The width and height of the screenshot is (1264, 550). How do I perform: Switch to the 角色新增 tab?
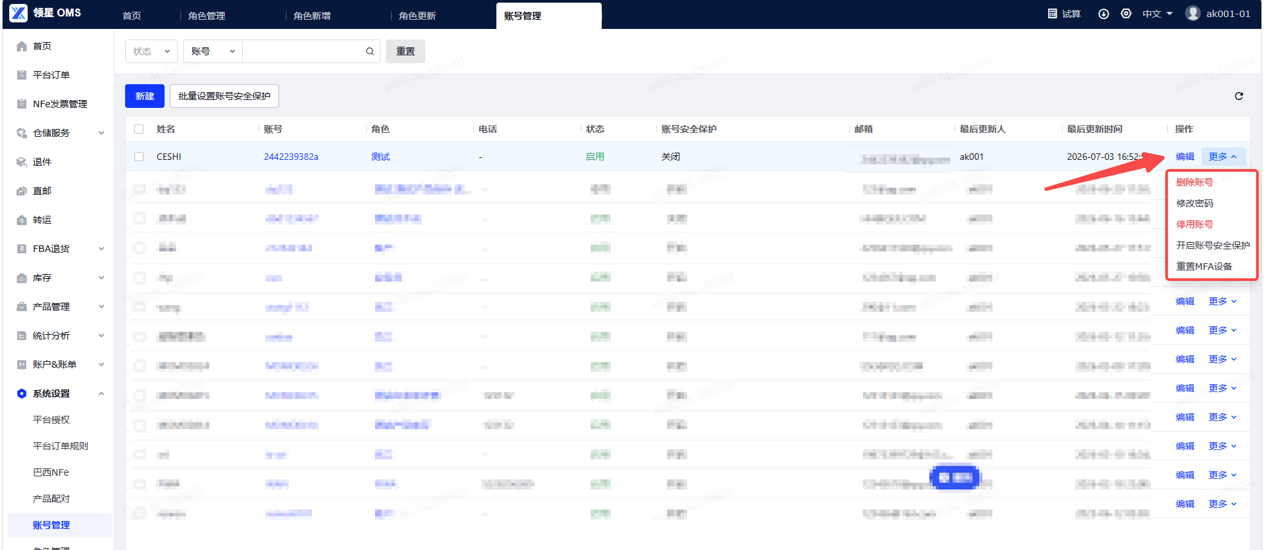point(312,16)
